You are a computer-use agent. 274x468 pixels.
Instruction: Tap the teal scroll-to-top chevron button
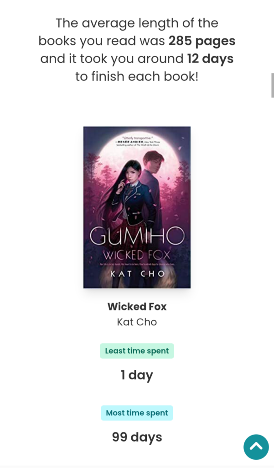coord(256,447)
